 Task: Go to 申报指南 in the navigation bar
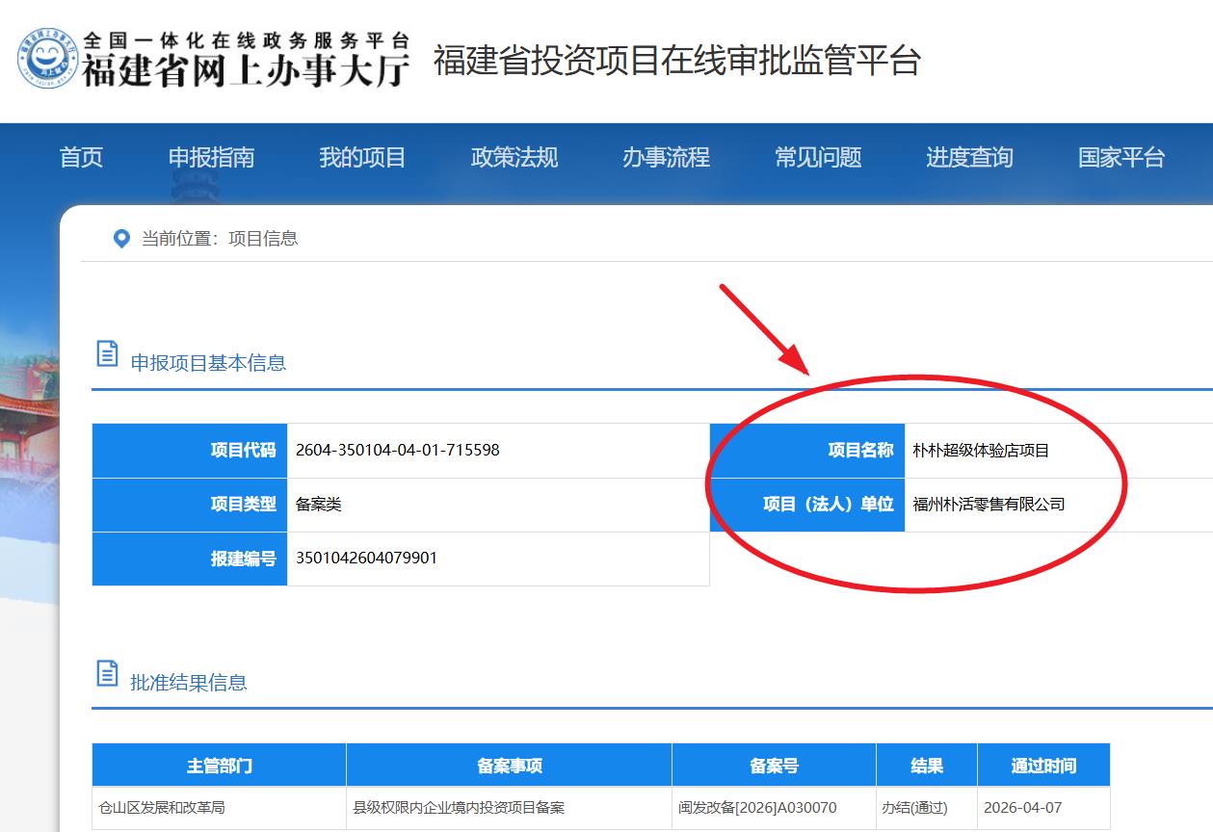pos(211,158)
